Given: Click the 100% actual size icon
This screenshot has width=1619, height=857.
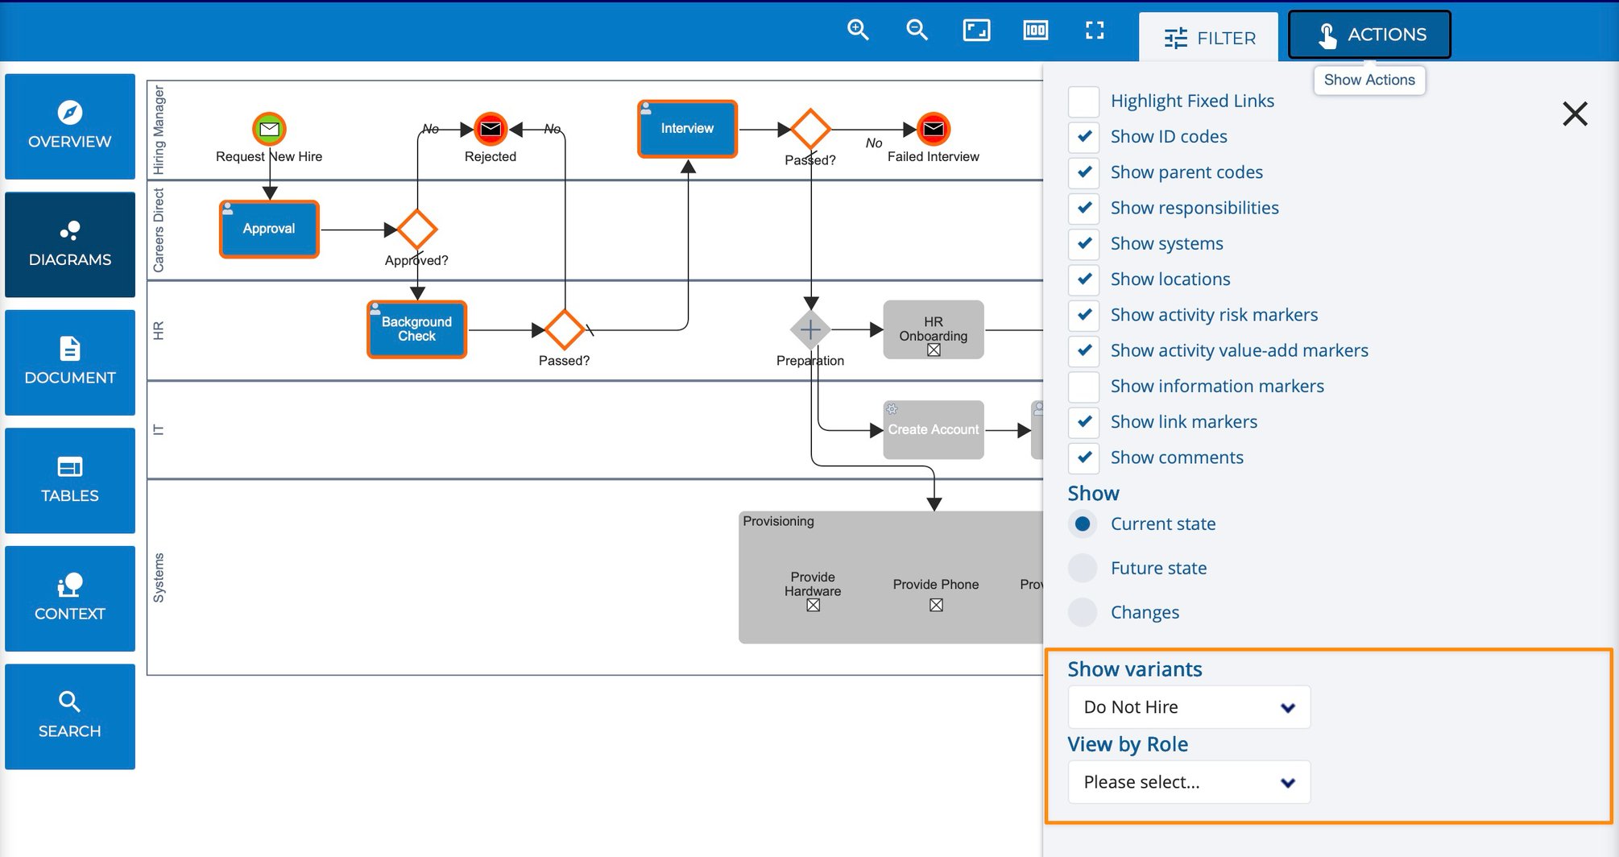Looking at the screenshot, I should 1036,31.
